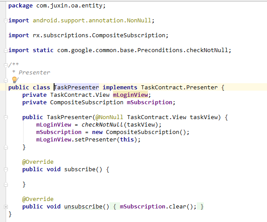The image size is (267, 222).
Task: Click the class keyword
Action: (x=41, y=88)
